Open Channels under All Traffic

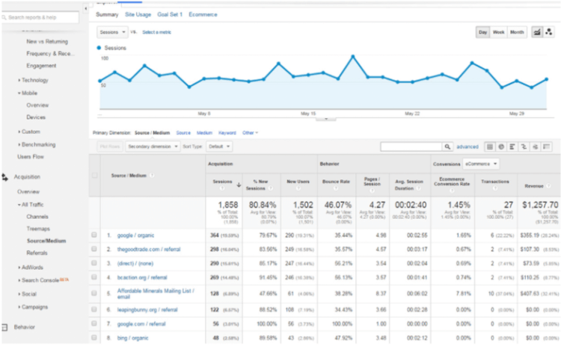click(x=37, y=217)
